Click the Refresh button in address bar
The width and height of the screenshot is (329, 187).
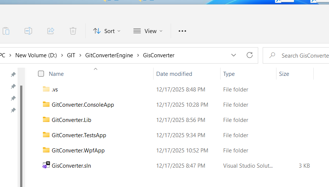point(250,55)
